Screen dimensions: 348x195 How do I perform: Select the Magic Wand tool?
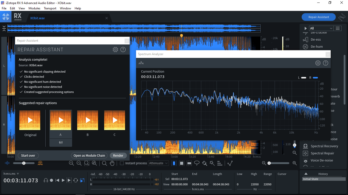[x=212, y=163]
